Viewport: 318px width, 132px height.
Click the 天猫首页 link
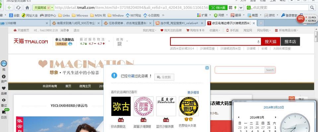[21, 30]
